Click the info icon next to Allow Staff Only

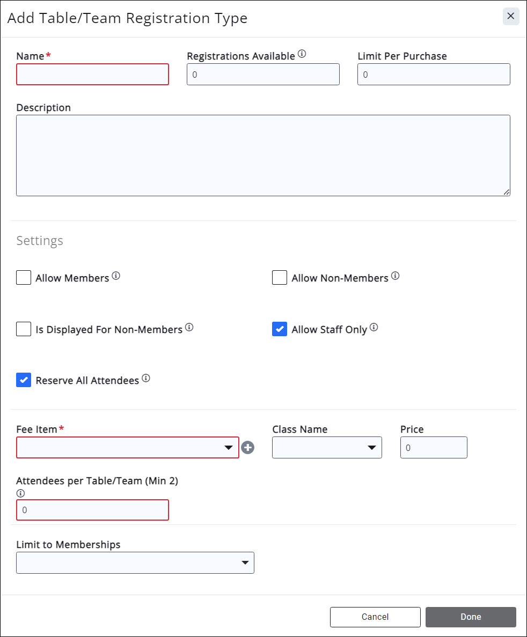coord(374,327)
